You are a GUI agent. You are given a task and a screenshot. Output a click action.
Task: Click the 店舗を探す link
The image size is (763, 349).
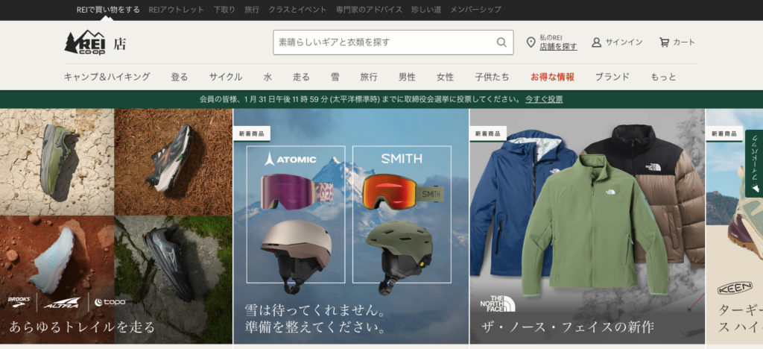(x=558, y=47)
